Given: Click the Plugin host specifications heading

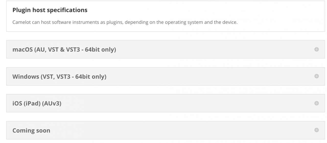Looking at the screenshot, I should (50, 10).
